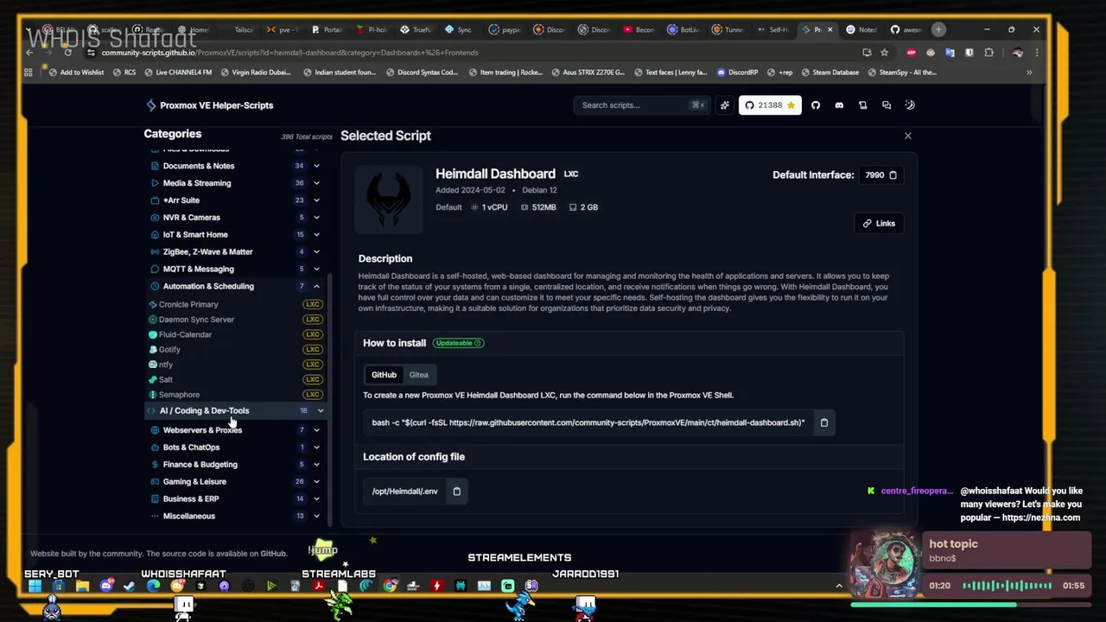Screen dimensions: 1106x622
Task: Expand the AI / Coding & Dev-Tools category
Action: 235,411
